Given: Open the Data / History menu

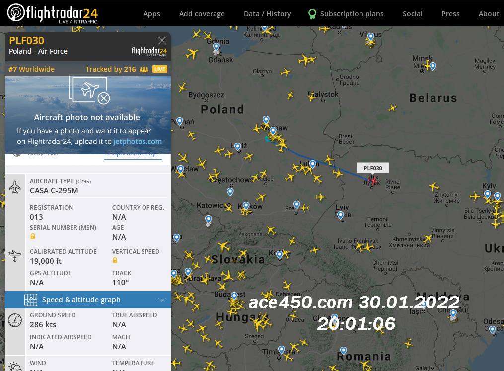Looking at the screenshot, I should (268, 14).
